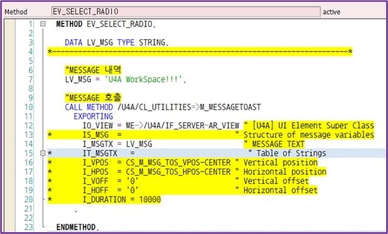This screenshot has height=234, width=388.
Task: Click the ENDMETHOD statement
Action: point(78,227)
